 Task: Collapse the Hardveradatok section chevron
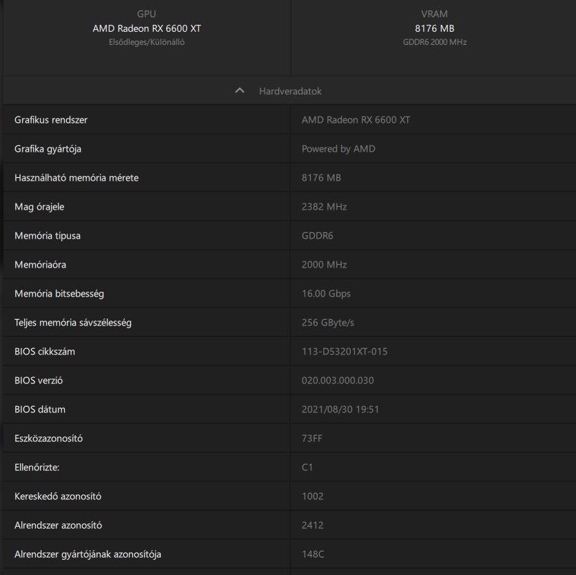click(x=240, y=91)
